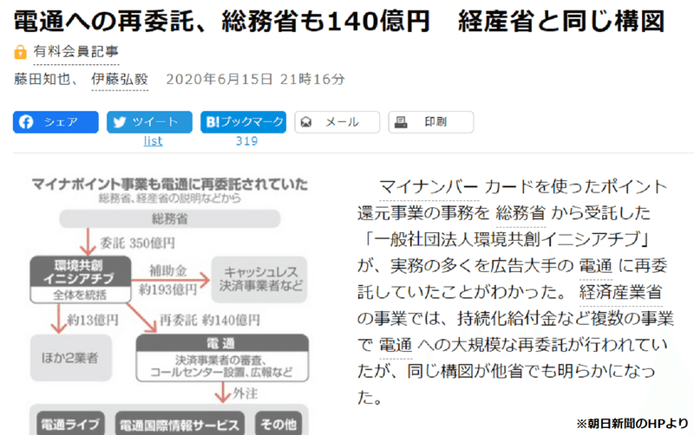This screenshot has width=694, height=435.
Task: Click the author name 藤田知也
Action: point(42,80)
